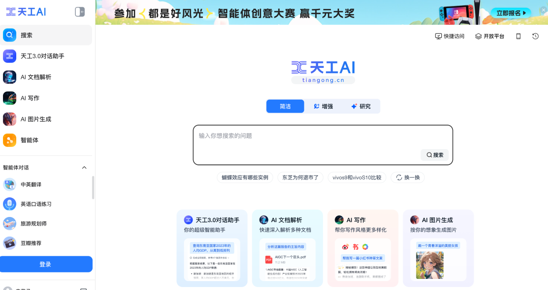Open the history clock icon top right
548x290 pixels.
coord(535,36)
